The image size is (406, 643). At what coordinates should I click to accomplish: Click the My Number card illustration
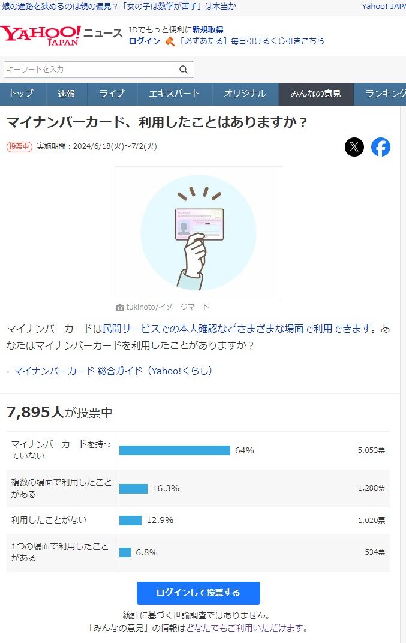click(199, 233)
